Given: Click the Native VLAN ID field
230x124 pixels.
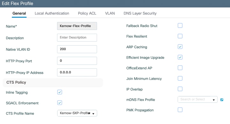Looking at the screenshot, I should point(77,49).
